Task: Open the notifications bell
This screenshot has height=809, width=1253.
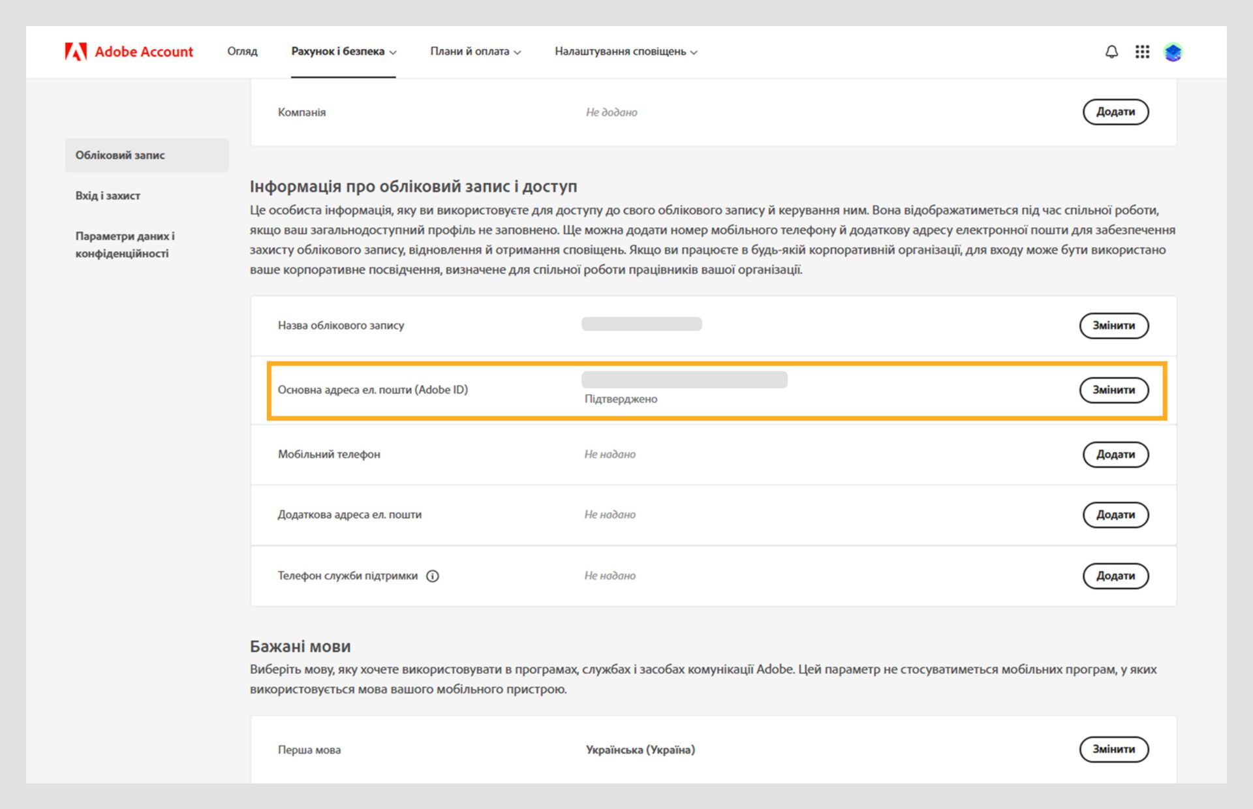Action: [1111, 52]
